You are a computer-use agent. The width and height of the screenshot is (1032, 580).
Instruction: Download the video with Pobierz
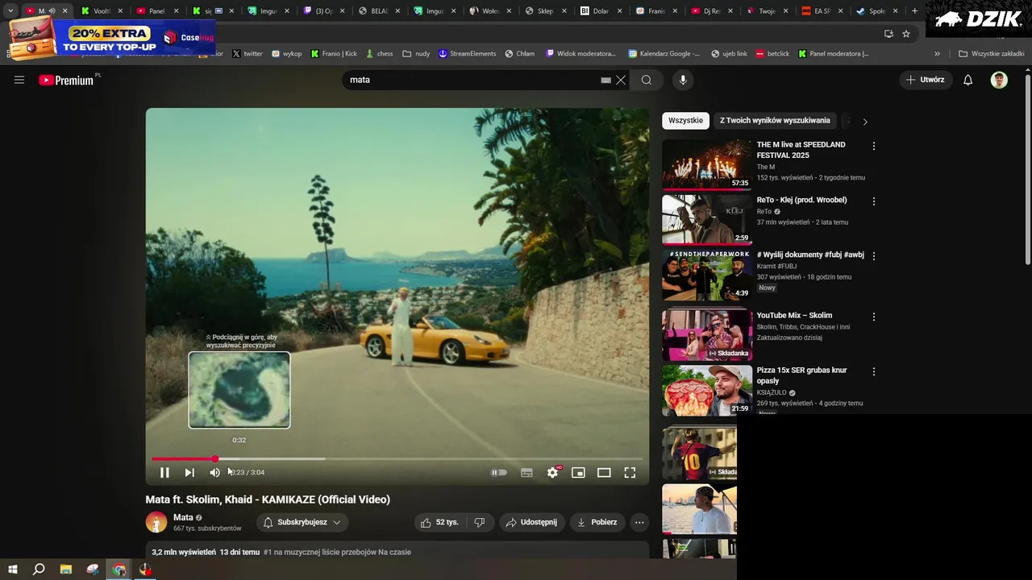[597, 522]
